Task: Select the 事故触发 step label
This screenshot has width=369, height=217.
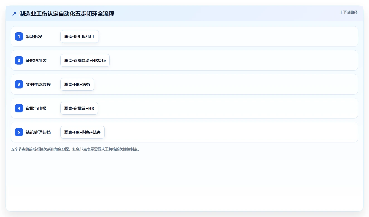Action: click(34, 36)
